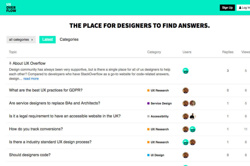
Task: Click the UX Overflow avatar on the About row
Action: [x=185, y=71]
